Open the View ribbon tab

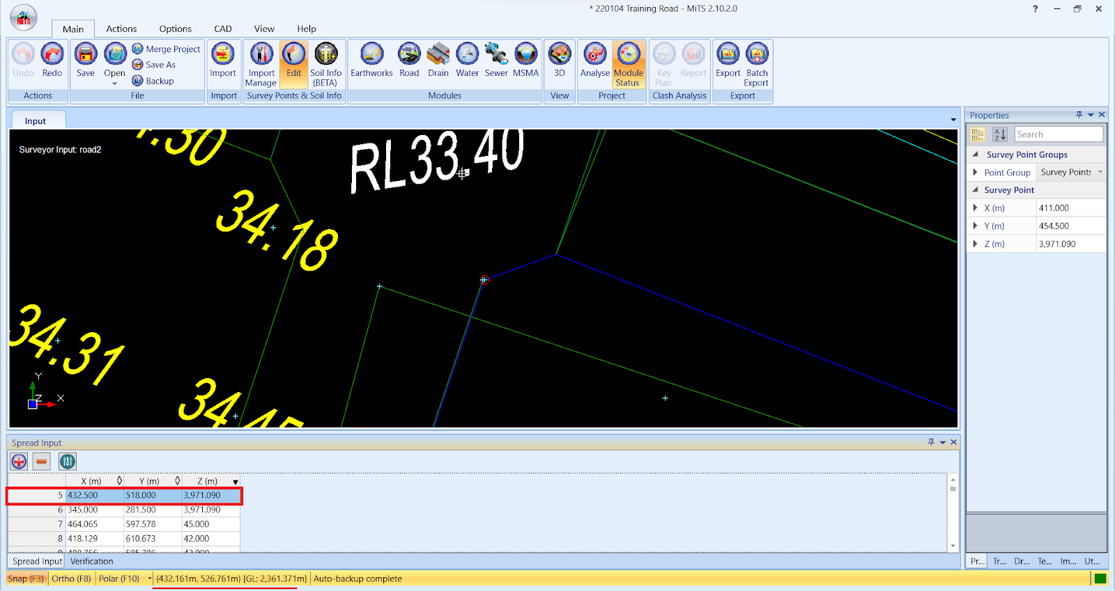click(x=264, y=29)
